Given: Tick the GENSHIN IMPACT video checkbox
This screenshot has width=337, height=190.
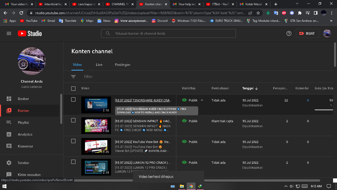Looking at the screenshot, I should click(73, 120).
